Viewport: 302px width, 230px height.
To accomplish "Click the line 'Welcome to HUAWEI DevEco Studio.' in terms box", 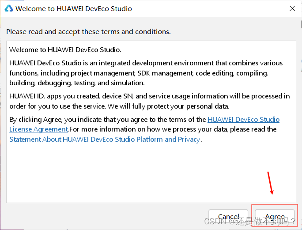I will [x=65, y=50].
